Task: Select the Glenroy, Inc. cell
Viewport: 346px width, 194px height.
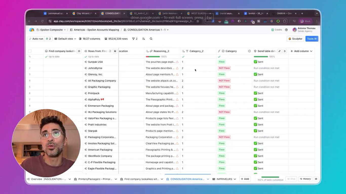Action: [101, 75]
